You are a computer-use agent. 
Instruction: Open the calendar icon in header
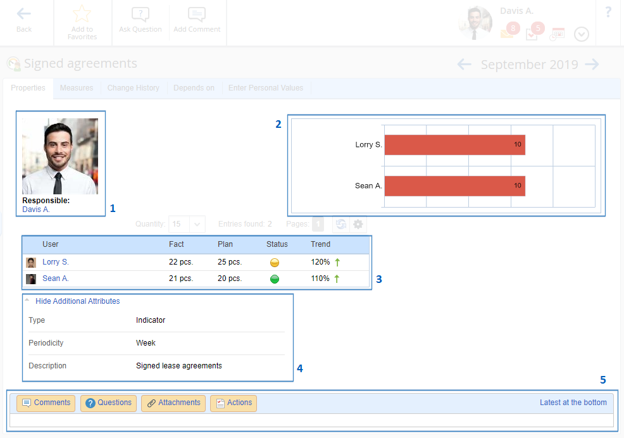tap(557, 34)
